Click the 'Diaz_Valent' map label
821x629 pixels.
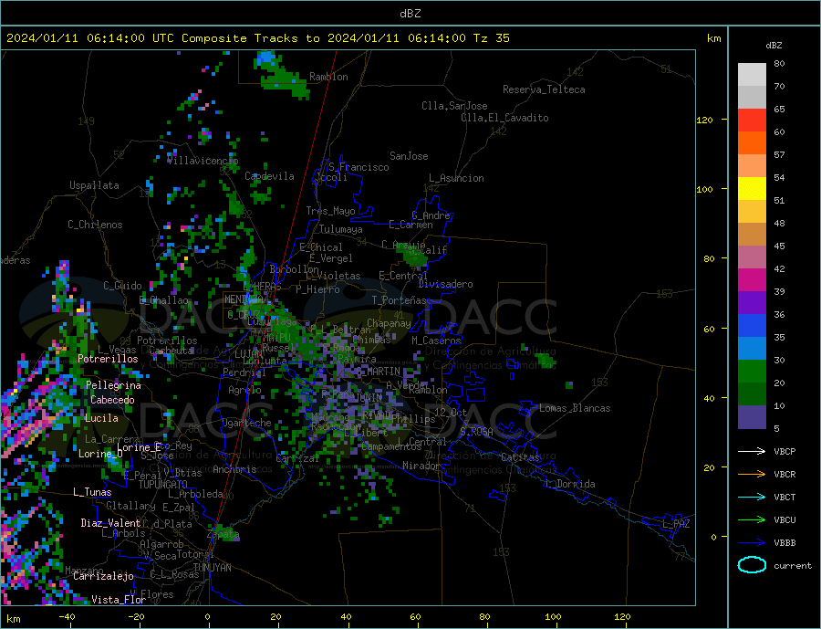[111, 523]
